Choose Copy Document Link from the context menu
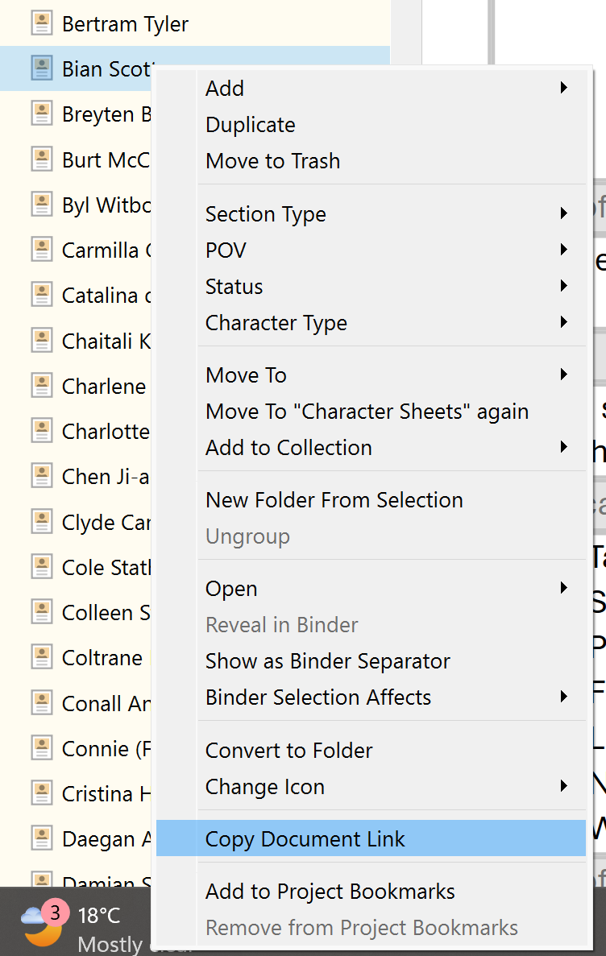 coord(305,839)
